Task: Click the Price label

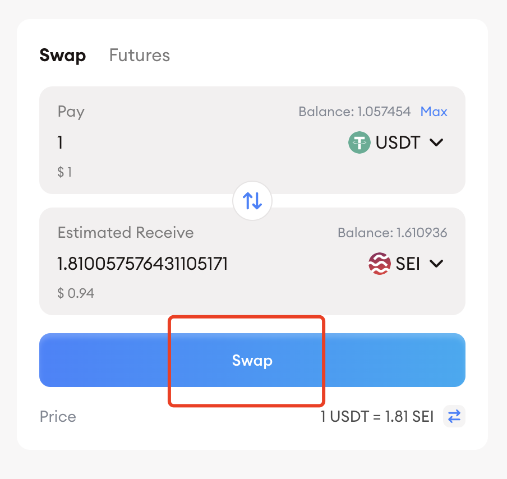Action: click(x=58, y=417)
